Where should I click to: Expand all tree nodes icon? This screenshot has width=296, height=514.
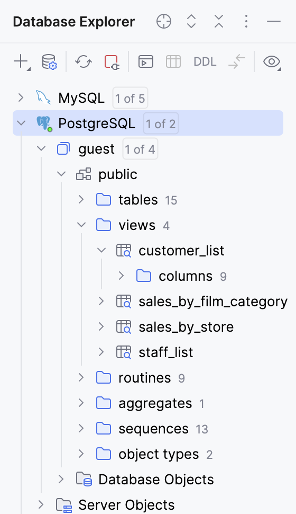click(191, 22)
